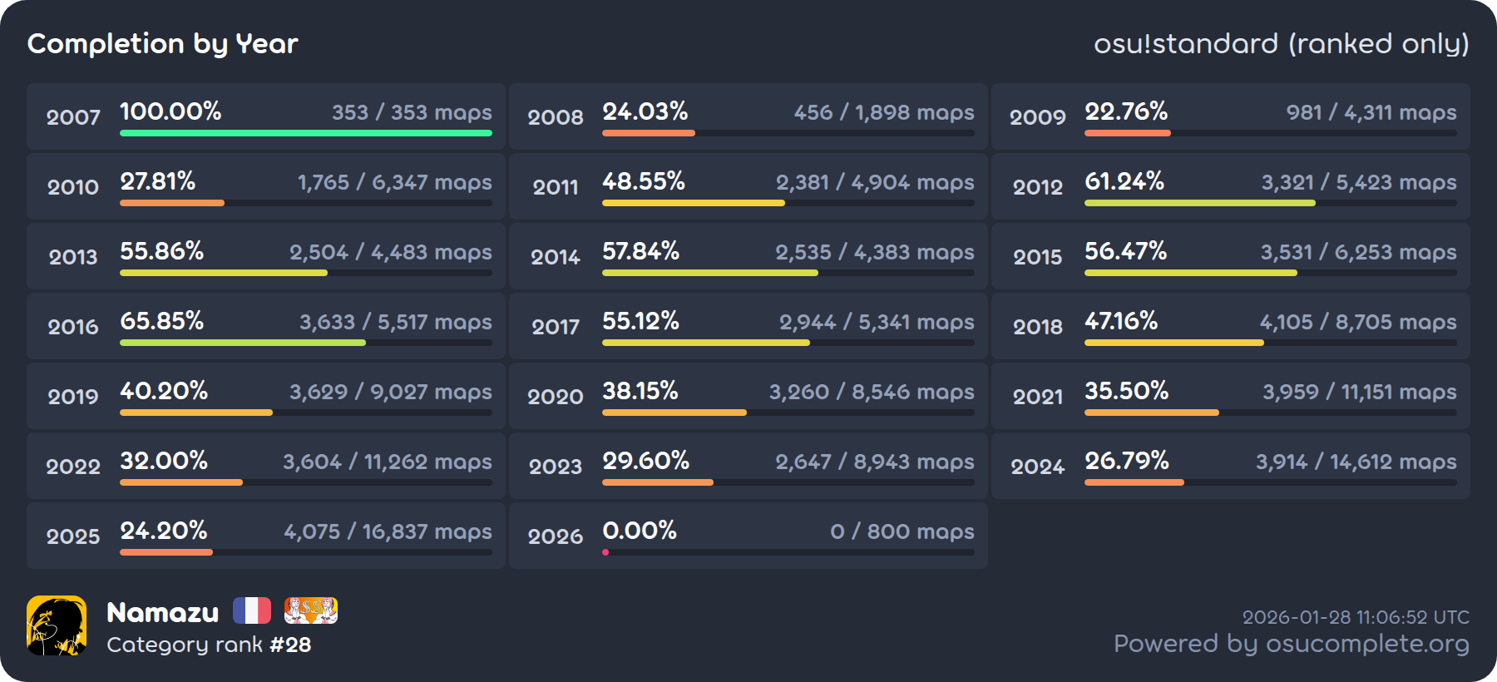Click the 100.00% percentage for 2007
This screenshot has width=1497, height=682.
pyautogui.click(x=170, y=111)
